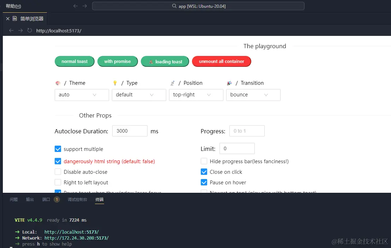Open the Local http://localhost:5173/ terminal link
The width and height of the screenshot is (391, 248).
click(72, 232)
